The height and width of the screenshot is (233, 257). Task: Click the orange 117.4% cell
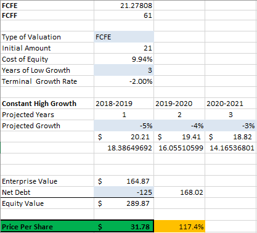coord(179,226)
